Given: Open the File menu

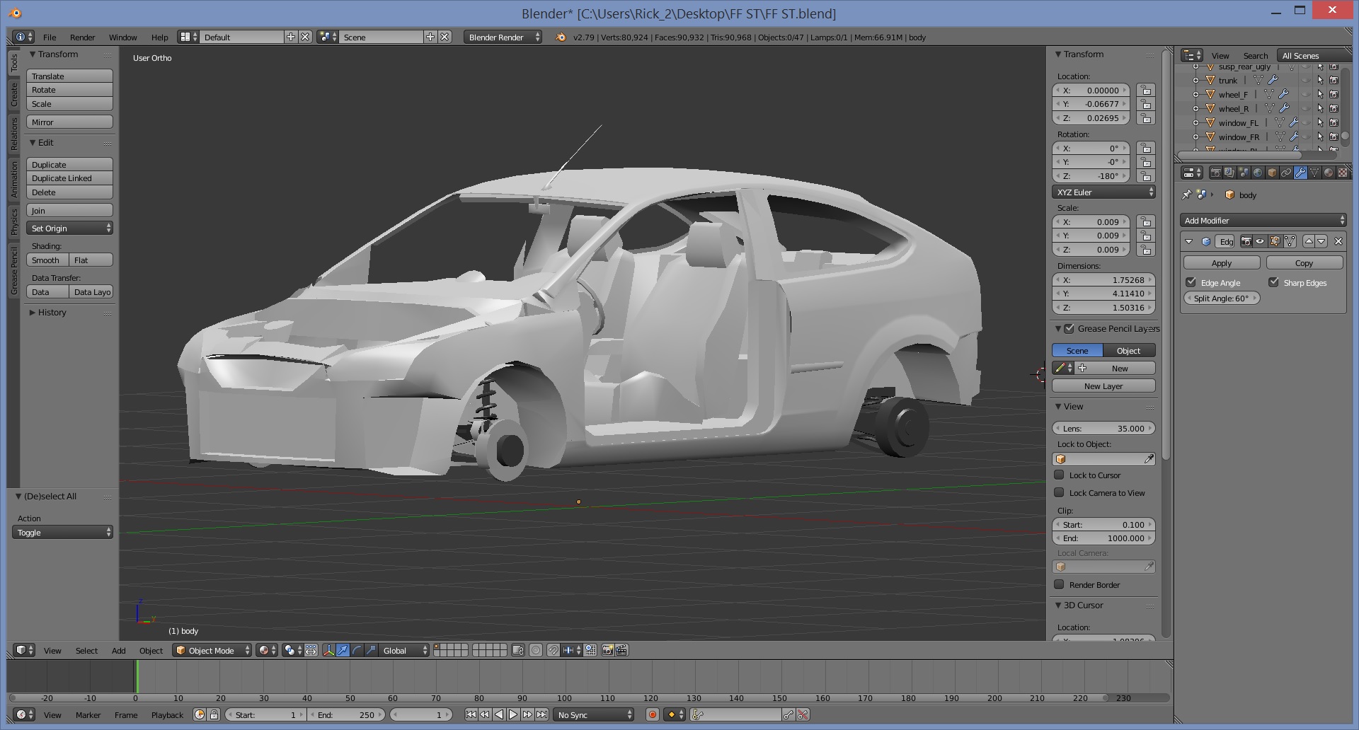Looking at the screenshot, I should (x=50, y=37).
